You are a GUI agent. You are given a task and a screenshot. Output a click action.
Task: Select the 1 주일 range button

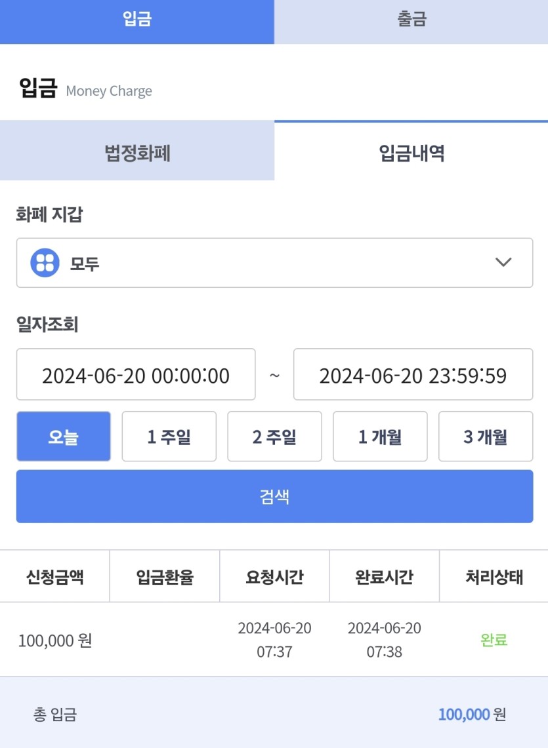tap(169, 437)
